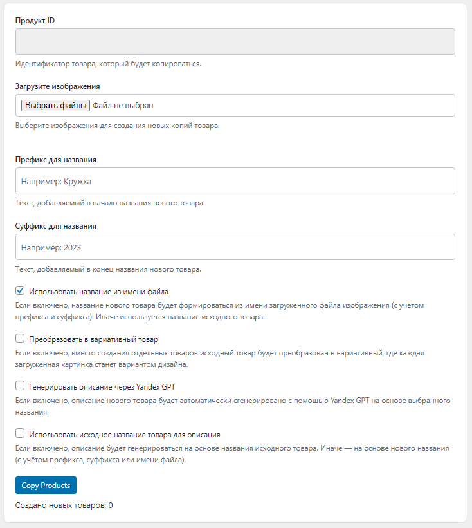Click the Создано новых товаров counter text
The height and width of the screenshot is (528, 472).
point(64,505)
